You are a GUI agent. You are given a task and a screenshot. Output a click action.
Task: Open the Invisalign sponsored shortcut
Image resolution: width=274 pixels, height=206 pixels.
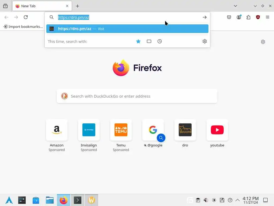coord(89,130)
